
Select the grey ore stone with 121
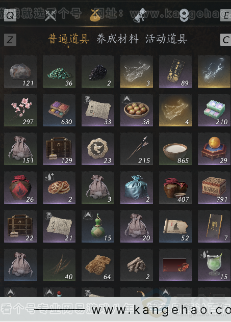pyautogui.click(x=20, y=71)
